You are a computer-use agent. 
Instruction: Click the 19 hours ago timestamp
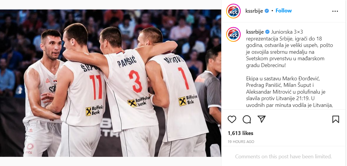tap(241, 142)
